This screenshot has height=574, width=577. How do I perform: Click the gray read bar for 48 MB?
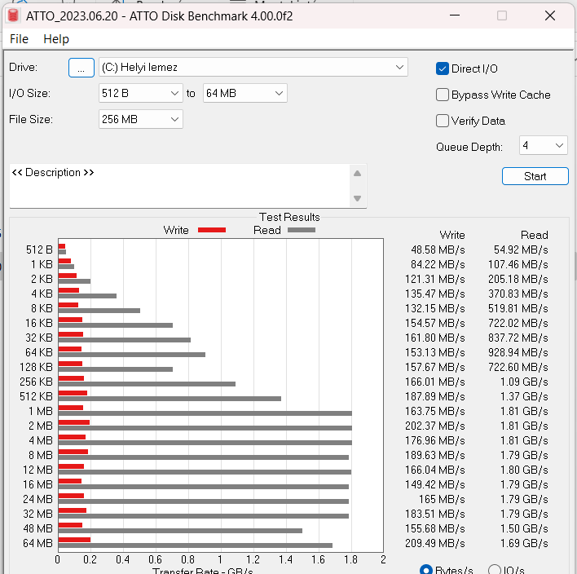pos(180,531)
